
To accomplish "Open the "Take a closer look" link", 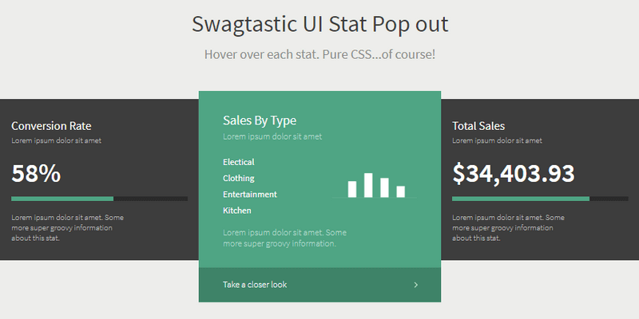I will [255, 285].
